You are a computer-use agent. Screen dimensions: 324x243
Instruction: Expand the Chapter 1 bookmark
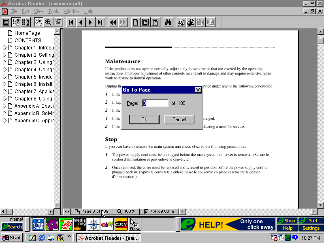click(5, 48)
